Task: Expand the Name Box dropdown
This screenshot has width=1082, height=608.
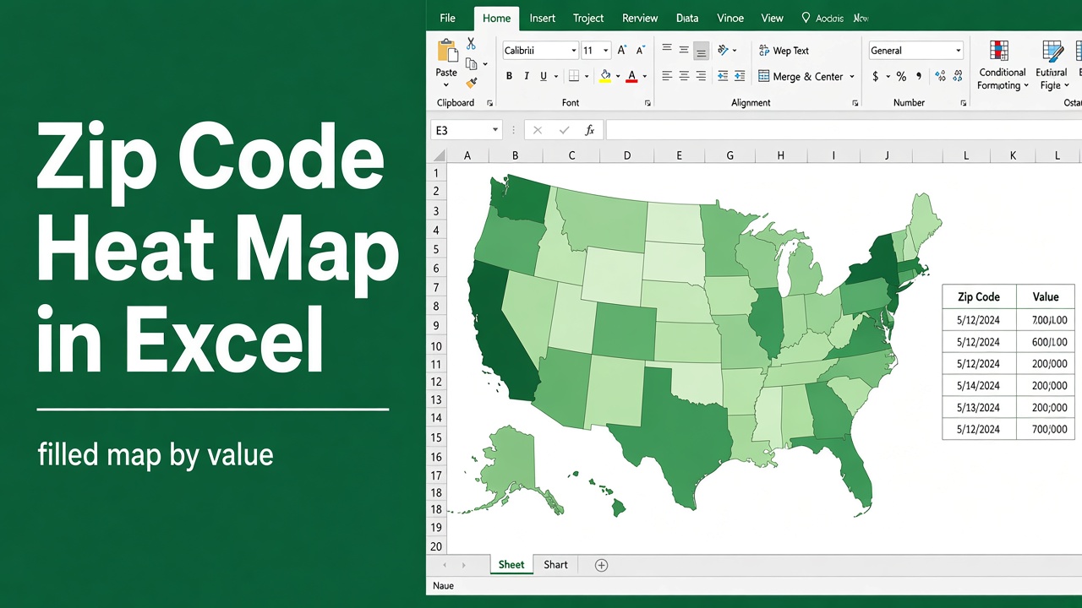Action: [495, 130]
